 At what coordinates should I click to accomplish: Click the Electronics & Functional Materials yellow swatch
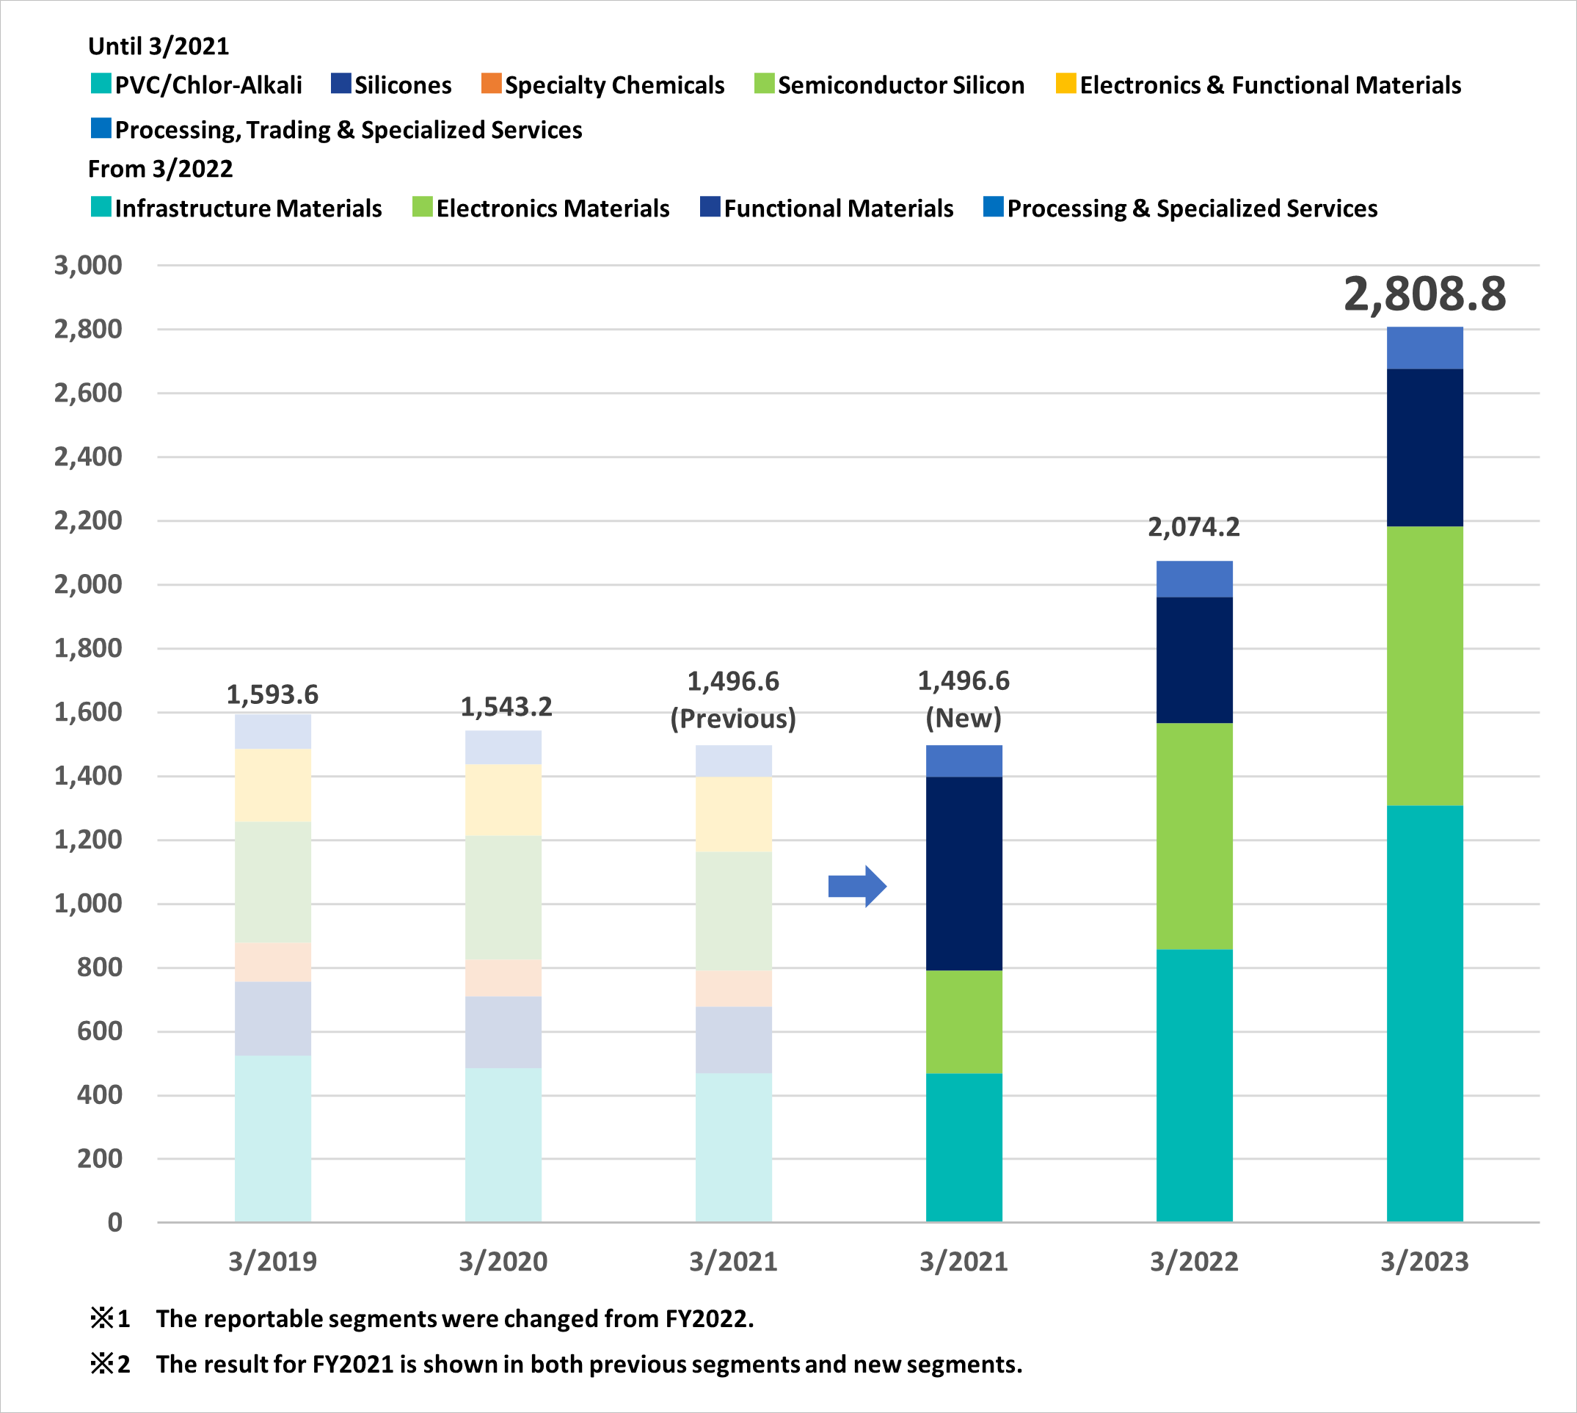point(1066,83)
